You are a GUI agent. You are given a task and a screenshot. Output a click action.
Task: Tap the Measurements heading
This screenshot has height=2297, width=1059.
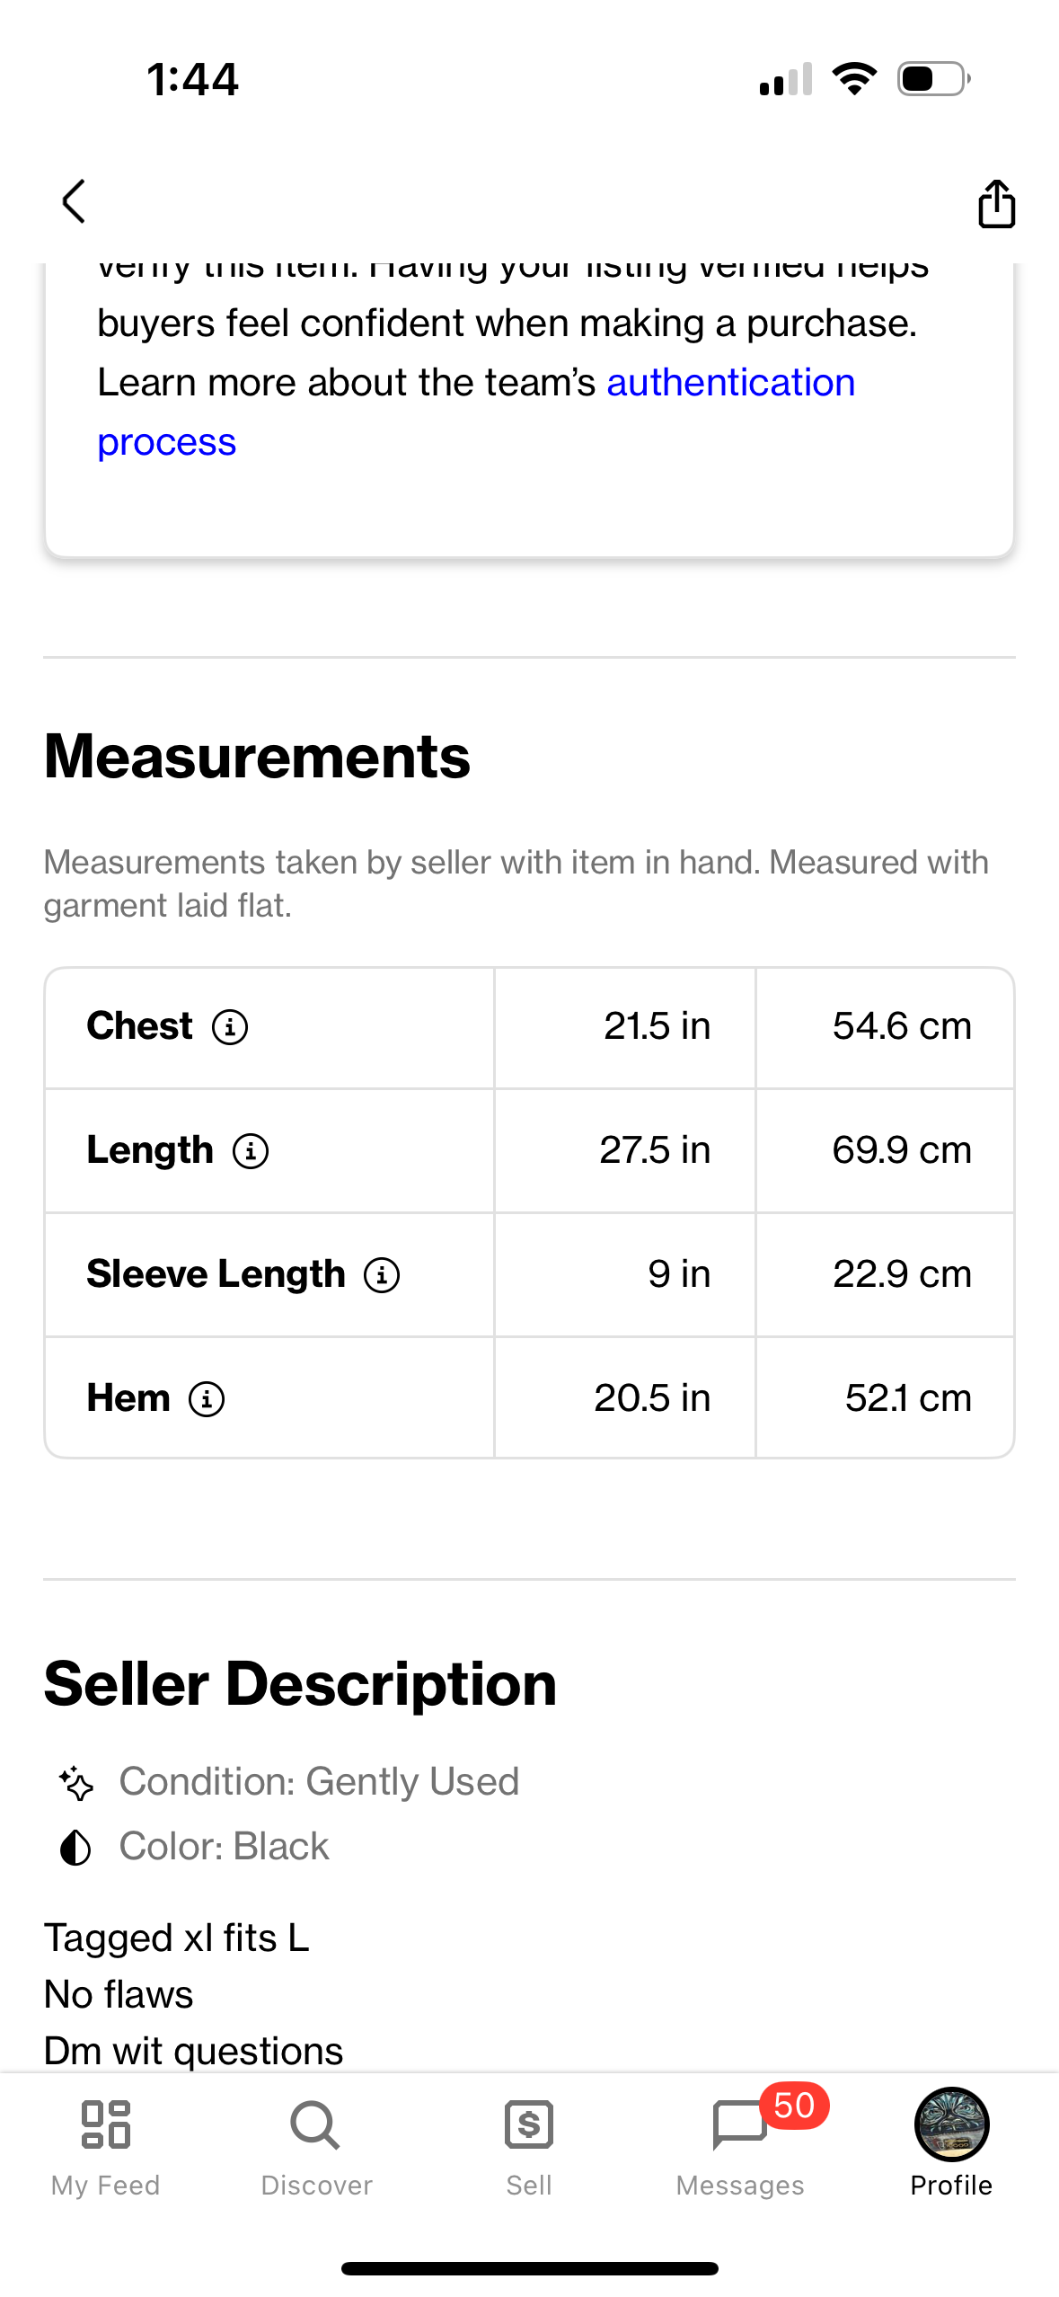(x=257, y=756)
